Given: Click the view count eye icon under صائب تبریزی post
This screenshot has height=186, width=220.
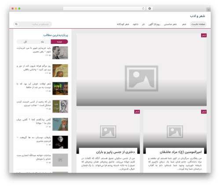Looking at the screenshot, I should (50, 109).
